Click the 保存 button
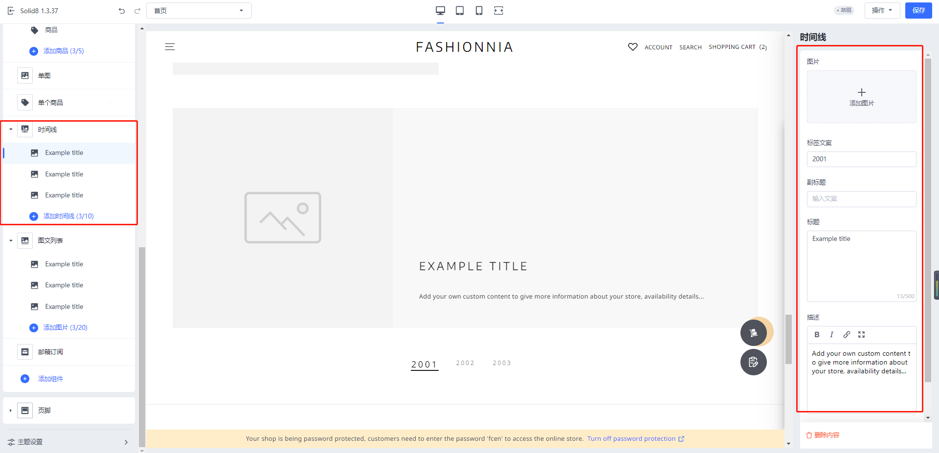Screen dimensions: 939x453 918,10
